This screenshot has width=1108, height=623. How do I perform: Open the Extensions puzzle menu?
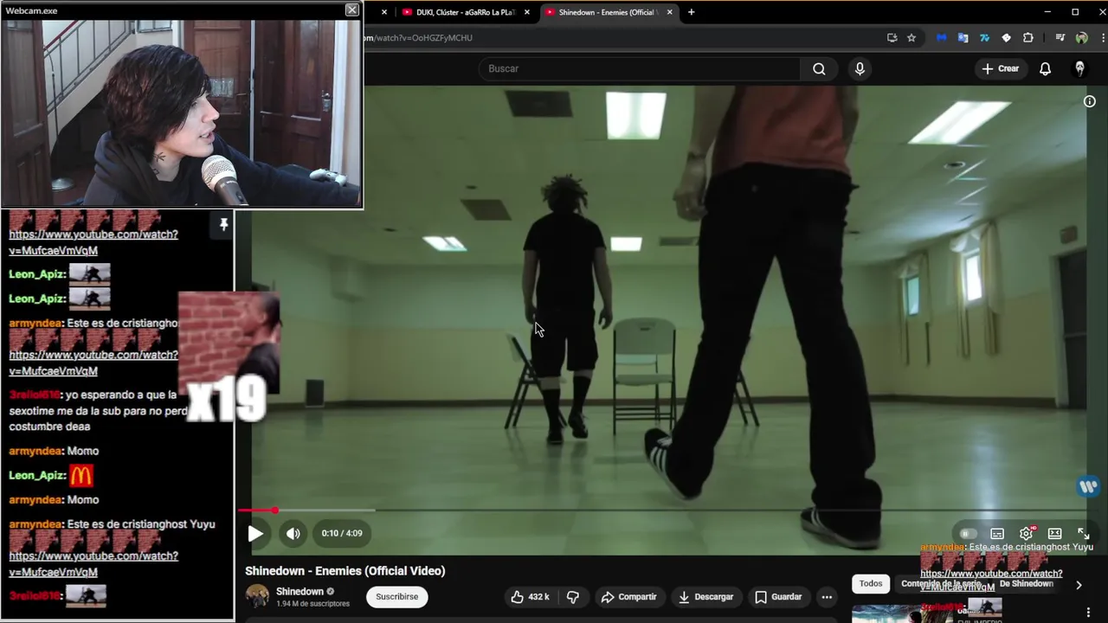pyautogui.click(x=1027, y=38)
